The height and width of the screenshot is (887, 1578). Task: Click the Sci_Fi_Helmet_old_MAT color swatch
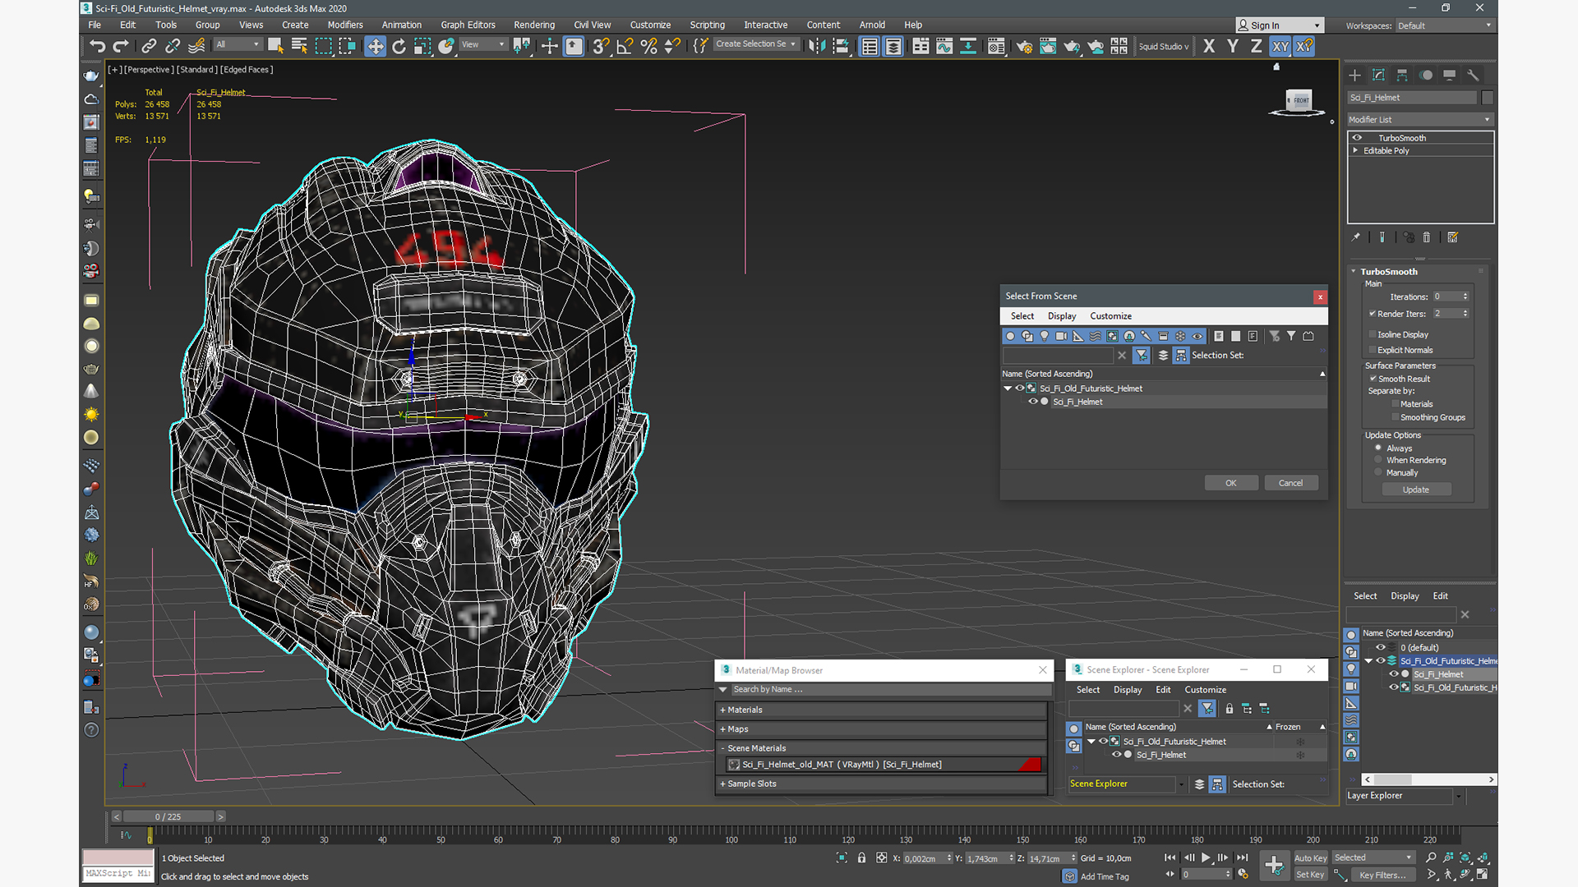pos(1031,765)
